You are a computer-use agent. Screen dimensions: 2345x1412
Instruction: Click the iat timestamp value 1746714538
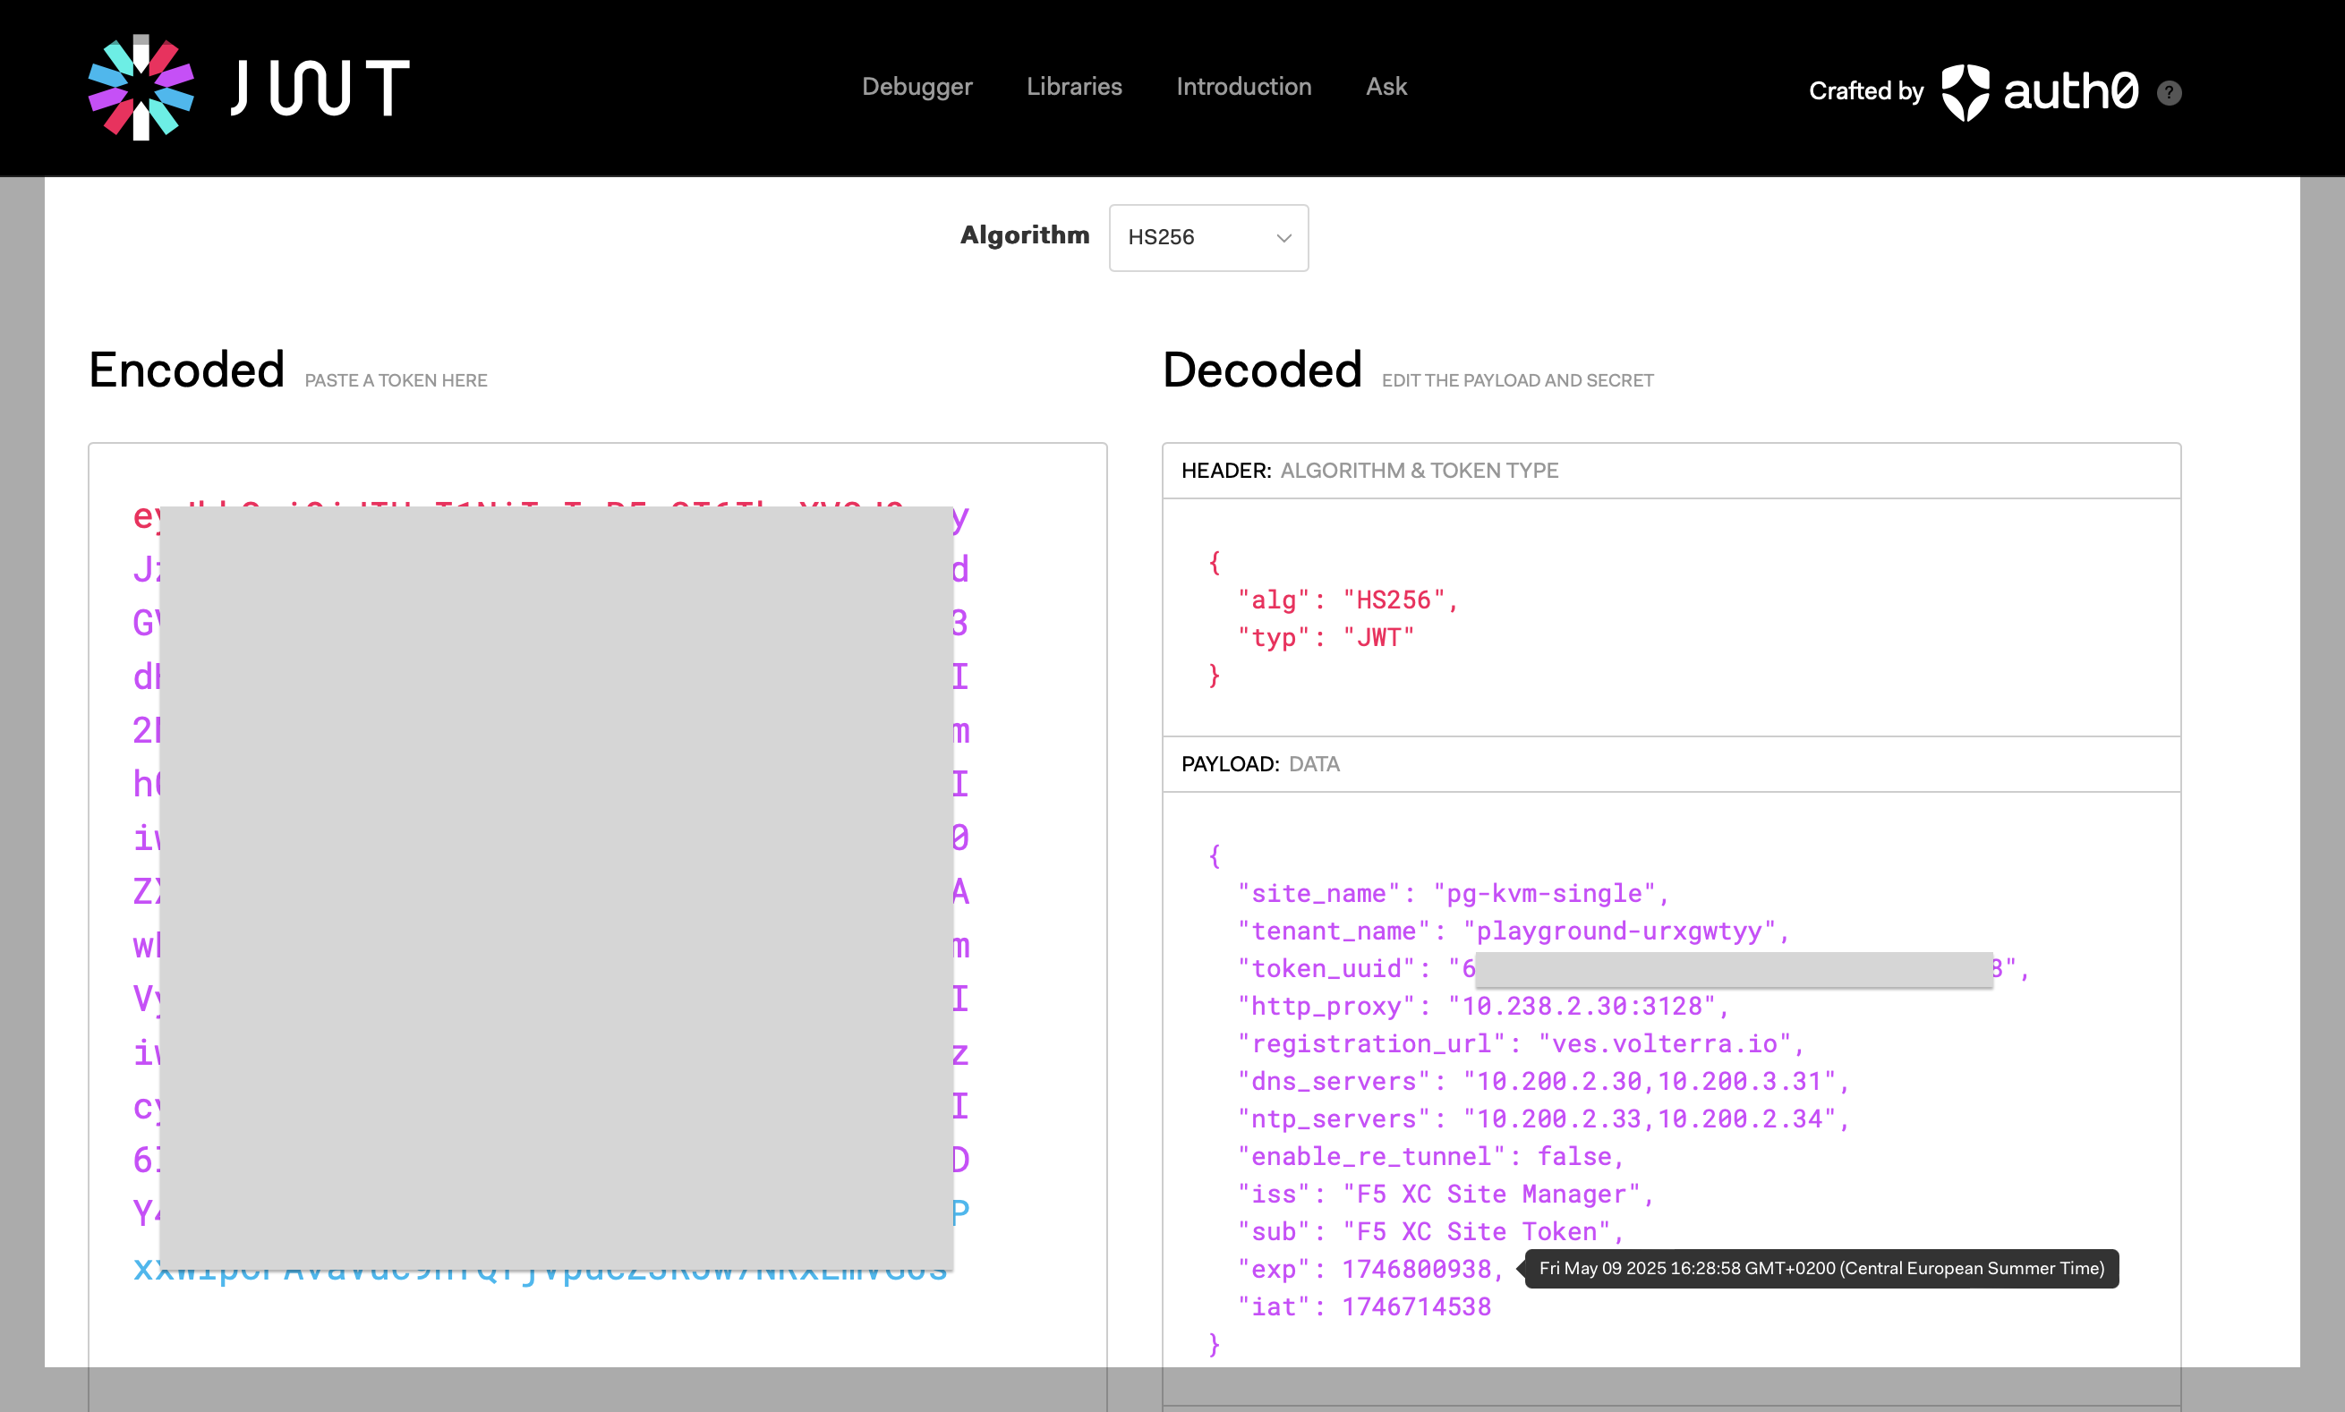click(1417, 1306)
